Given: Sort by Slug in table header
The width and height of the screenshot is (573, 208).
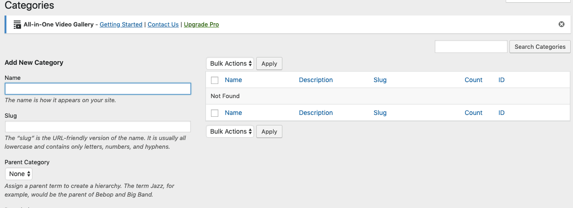Looking at the screenshot, I should click(x=380, y=80).
